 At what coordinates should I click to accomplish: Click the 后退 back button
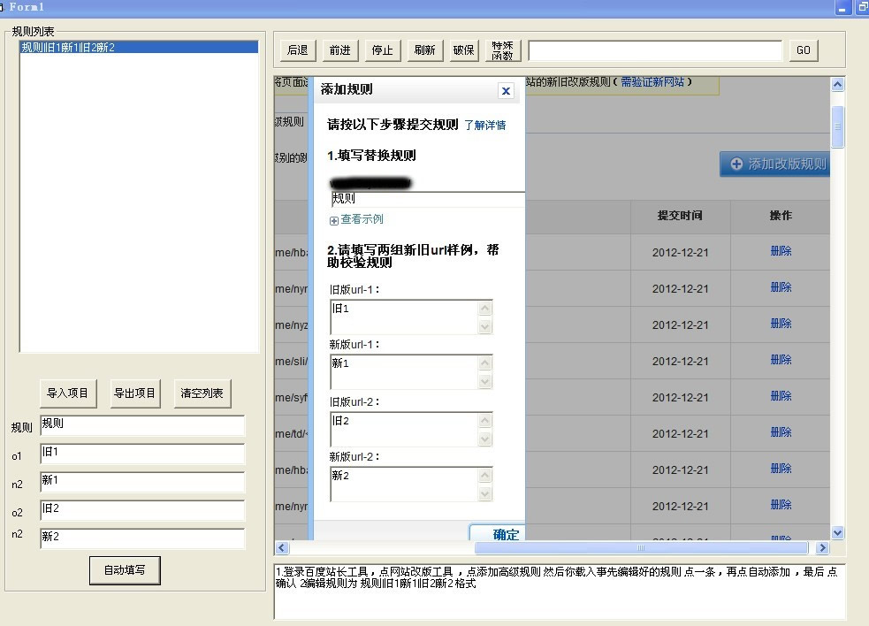(298, 50)
